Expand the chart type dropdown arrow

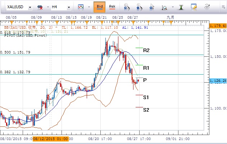[89, 7]
